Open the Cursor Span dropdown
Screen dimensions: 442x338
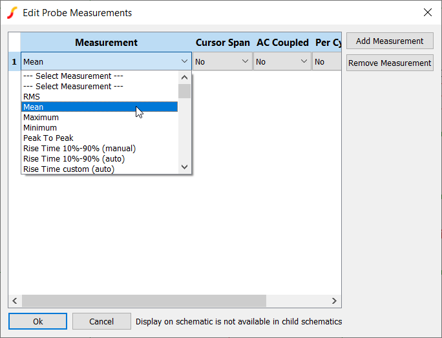(x=222, y=62)
